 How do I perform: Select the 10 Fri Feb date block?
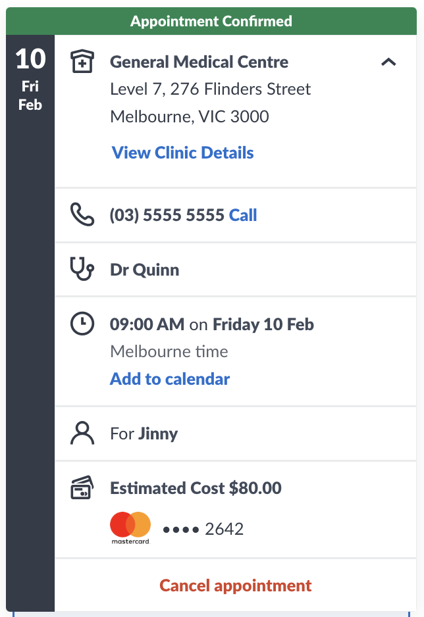point(30,80)
